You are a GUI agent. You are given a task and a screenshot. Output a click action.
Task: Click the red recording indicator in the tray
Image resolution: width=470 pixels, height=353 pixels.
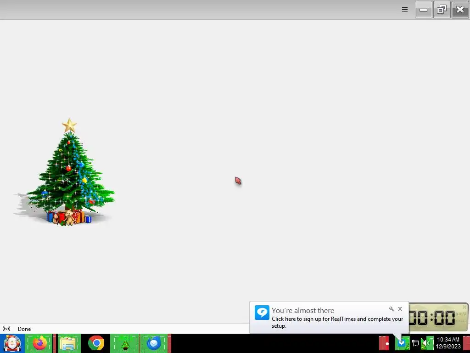pos(385,343)
